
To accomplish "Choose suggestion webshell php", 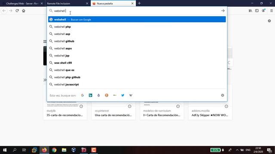I will pyautogui.click(x=137, y=27).
